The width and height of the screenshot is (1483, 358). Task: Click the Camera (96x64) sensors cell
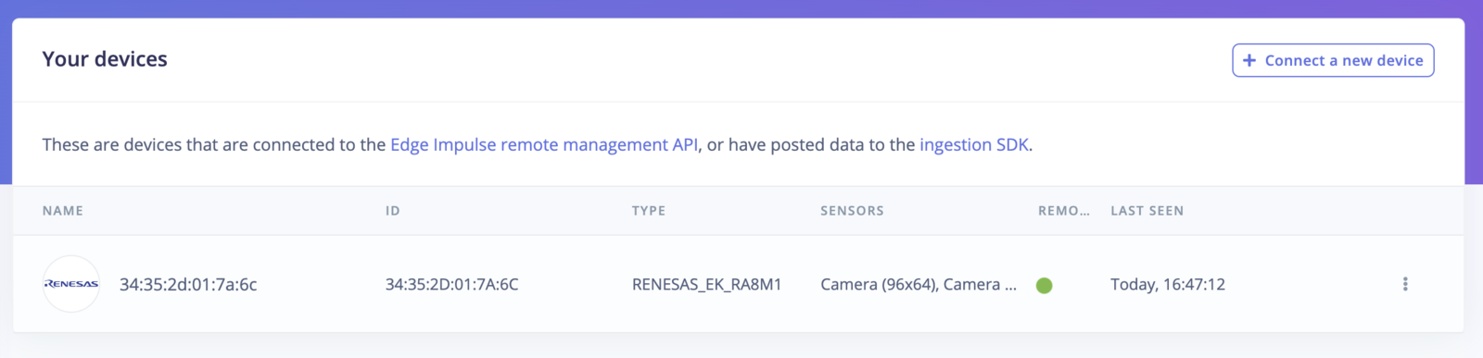[919, 285]
